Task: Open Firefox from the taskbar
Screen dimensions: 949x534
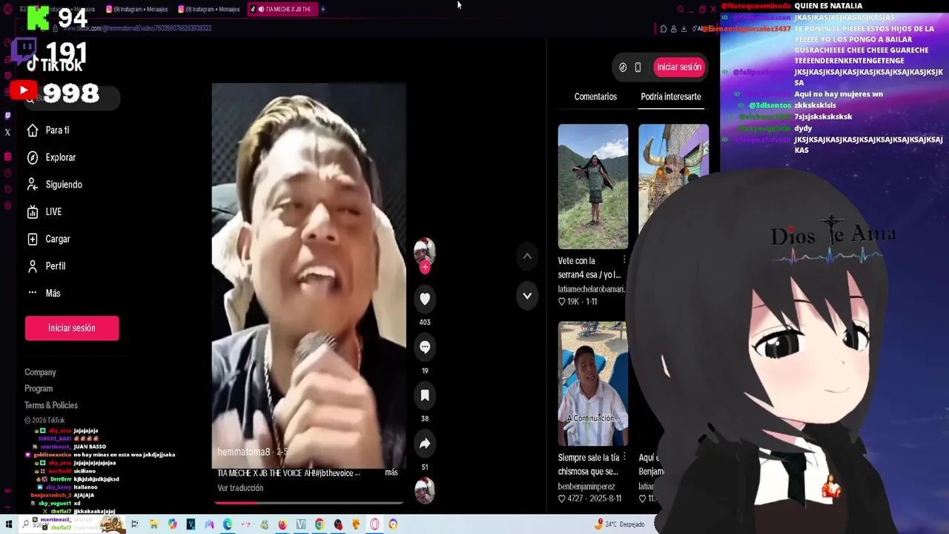Action: point(282,524)
